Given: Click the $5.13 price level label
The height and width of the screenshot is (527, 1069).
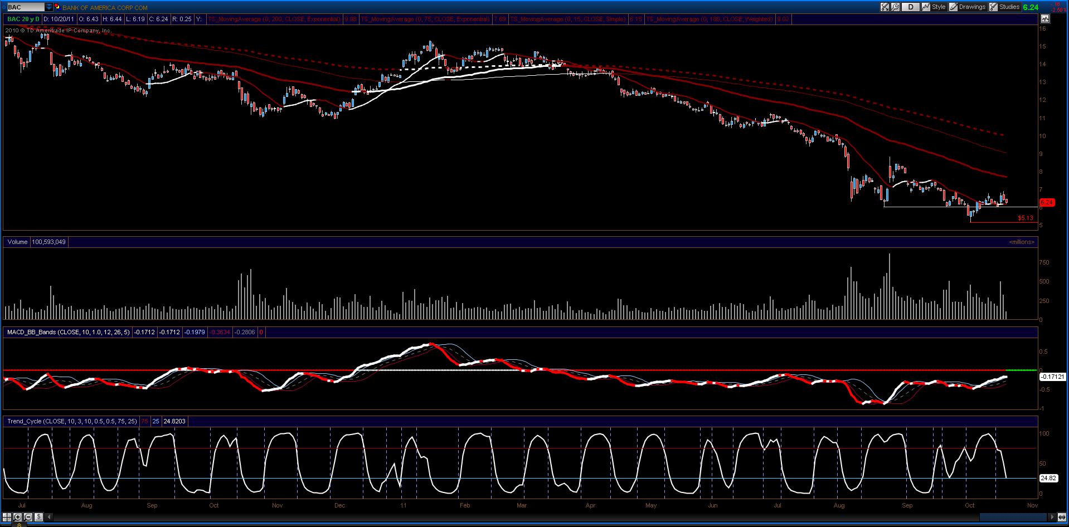Looking at the screenshot, I should click(x=1026, y=218).
